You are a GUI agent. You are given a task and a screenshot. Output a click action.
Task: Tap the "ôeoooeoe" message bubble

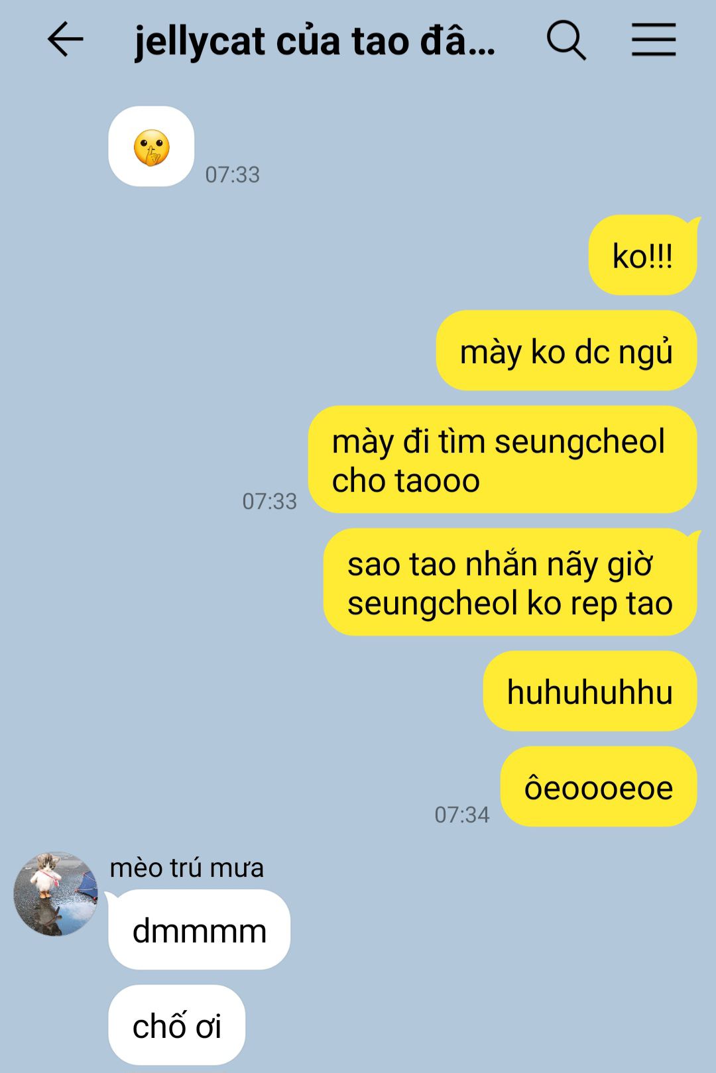[599, 787]
